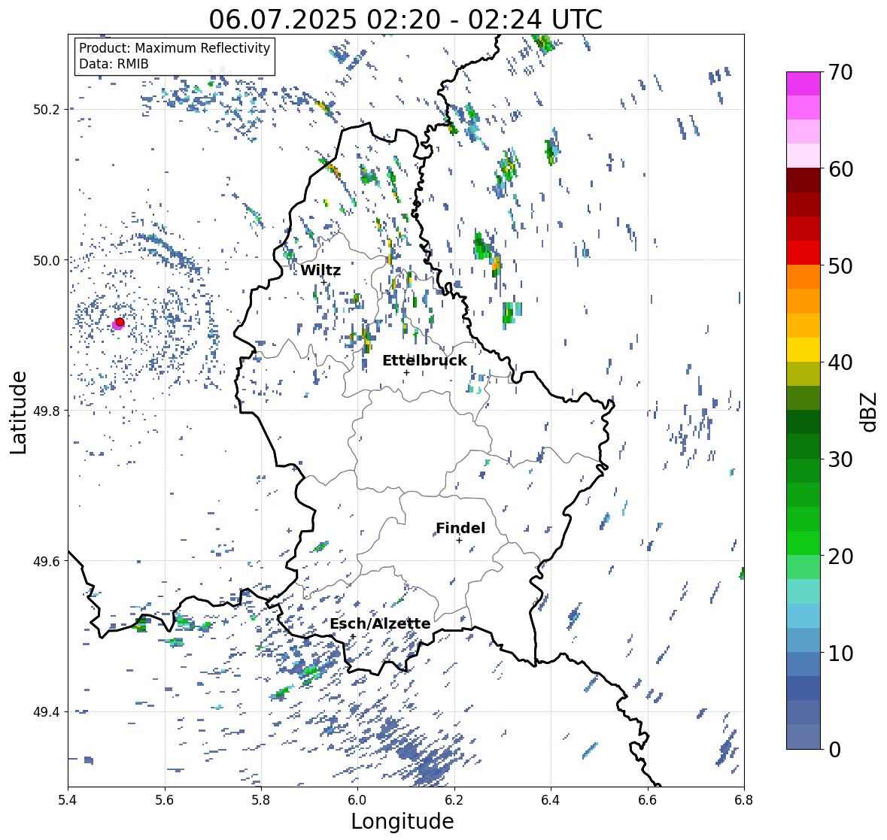This screenshot has width=887, height=840.
Task: Click the plus marker below Ettelbruck
Action: 406,372
